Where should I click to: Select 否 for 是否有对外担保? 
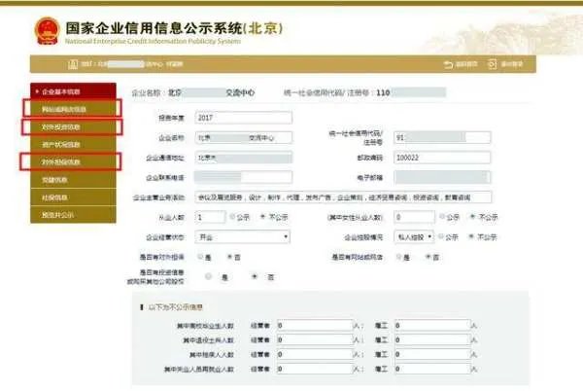tap(229, 257)
